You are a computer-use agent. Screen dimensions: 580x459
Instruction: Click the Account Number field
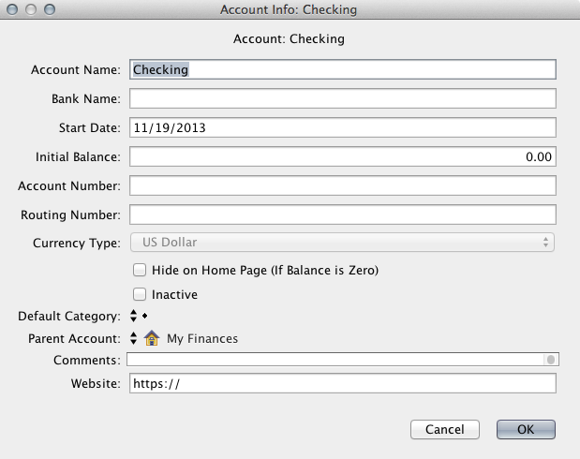pos(343,185)
